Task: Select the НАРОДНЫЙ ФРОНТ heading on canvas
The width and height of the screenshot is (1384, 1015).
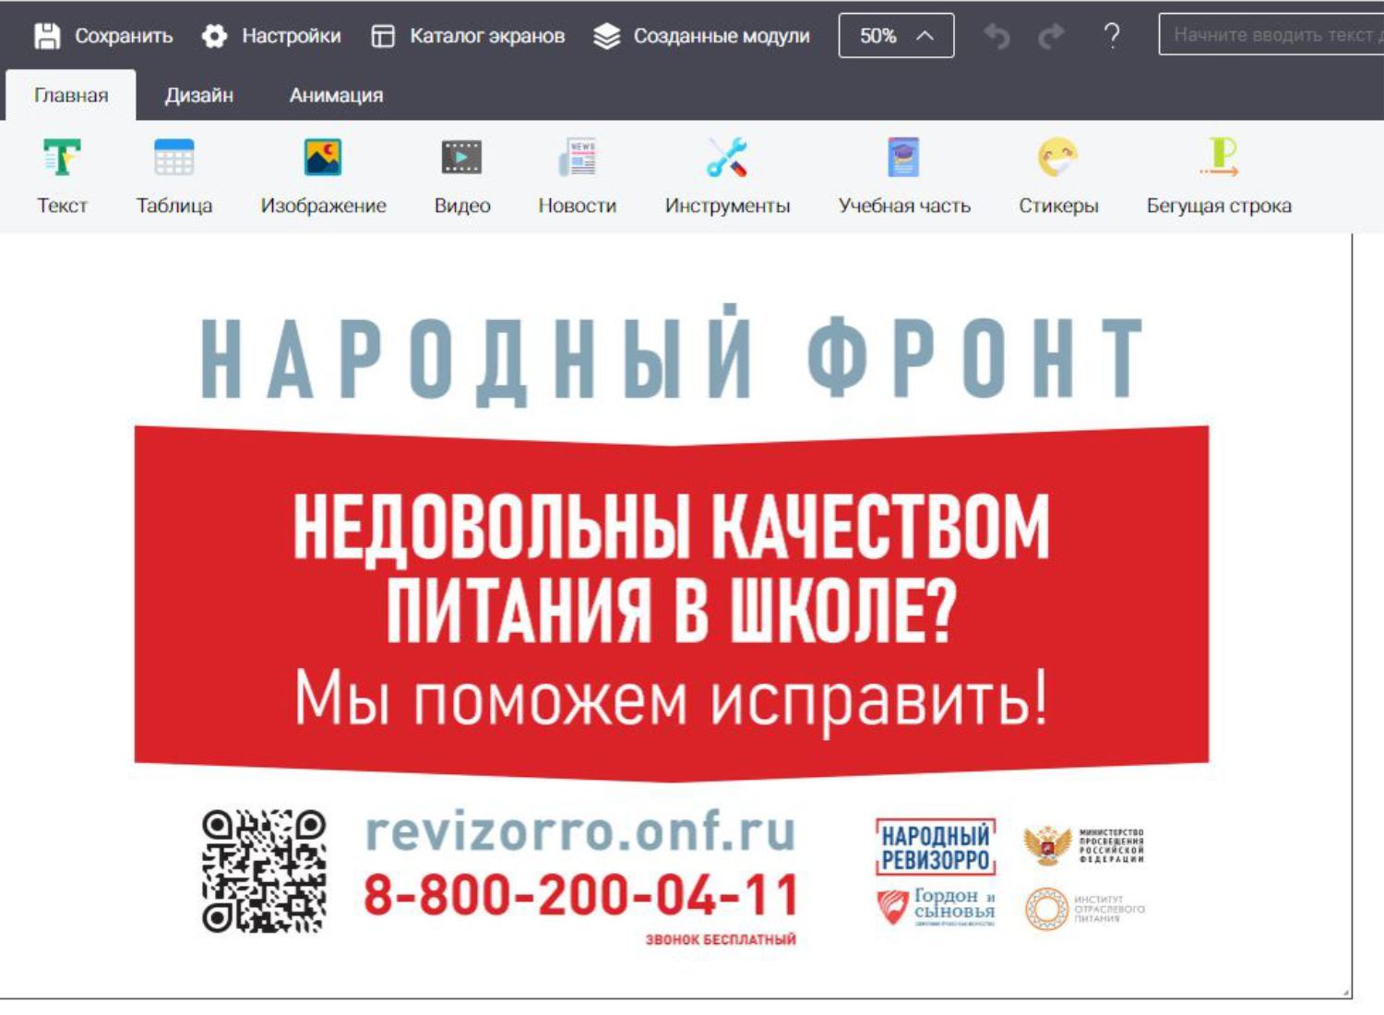Action: tap(672, 355)
